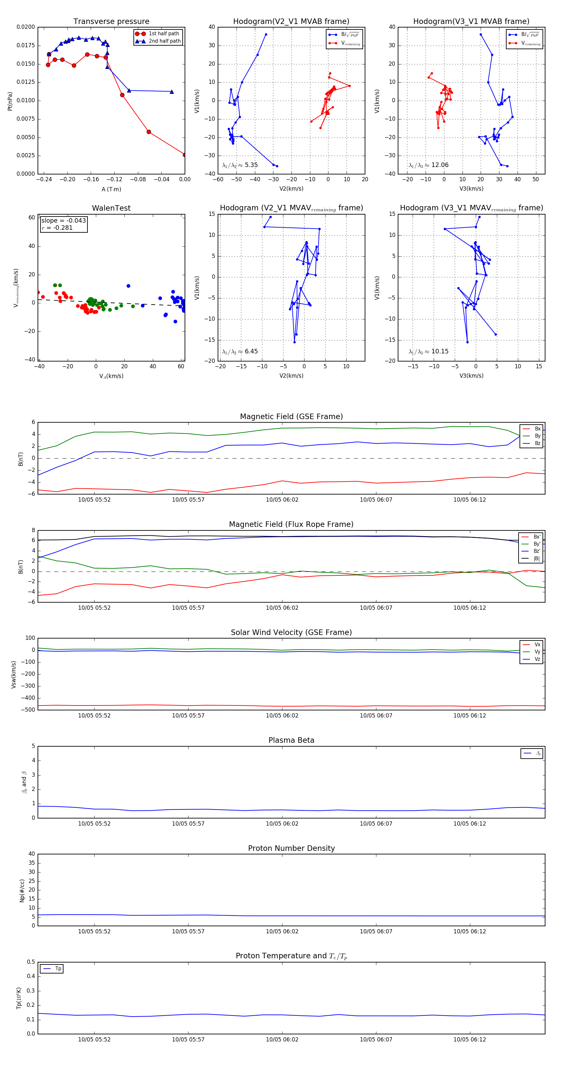The width and height of the screenshot is (583, 1068).
Task: Click the "Bx" legend entry in GSE magnetic field
Action: pyautogui.click(x=532, y=429)
